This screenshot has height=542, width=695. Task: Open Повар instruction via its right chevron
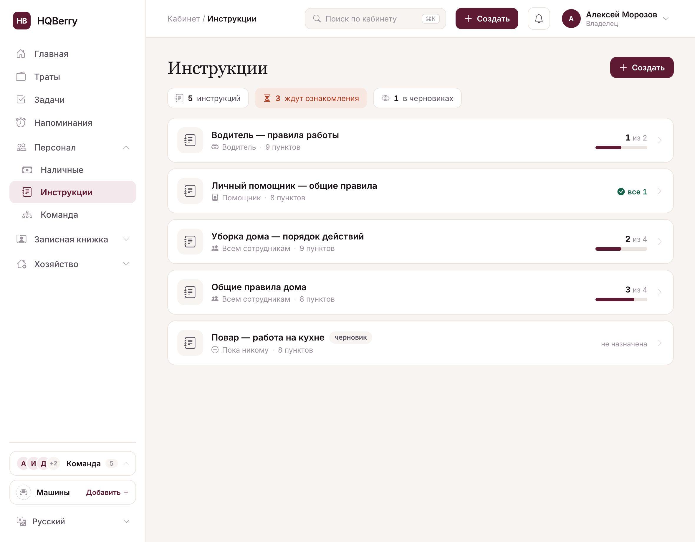pyautogui.click(x=659, y=343)
